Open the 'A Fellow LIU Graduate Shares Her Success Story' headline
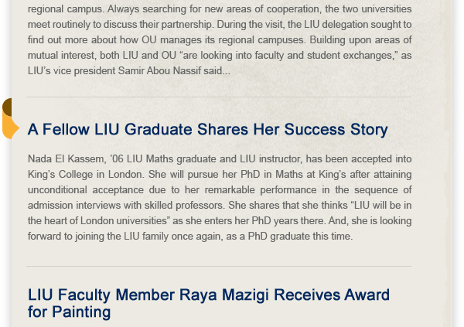This screenshot has height=327, width=464. tap(208, 130)
